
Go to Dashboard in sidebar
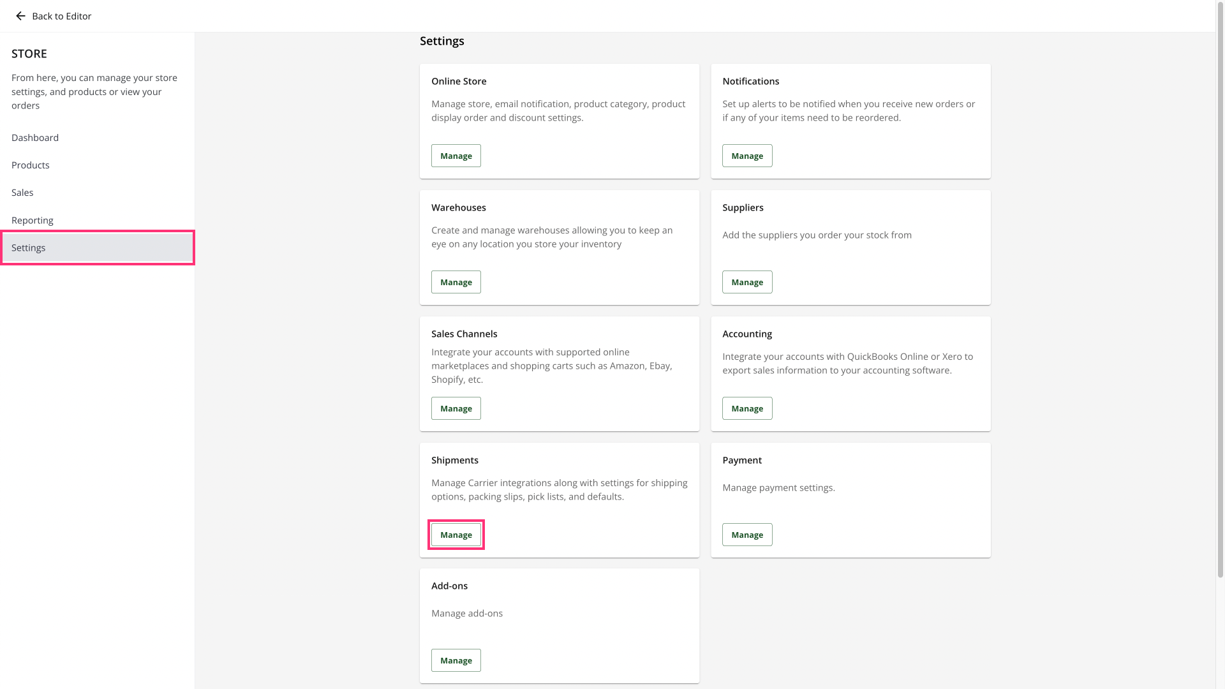(x=35, y=138)
